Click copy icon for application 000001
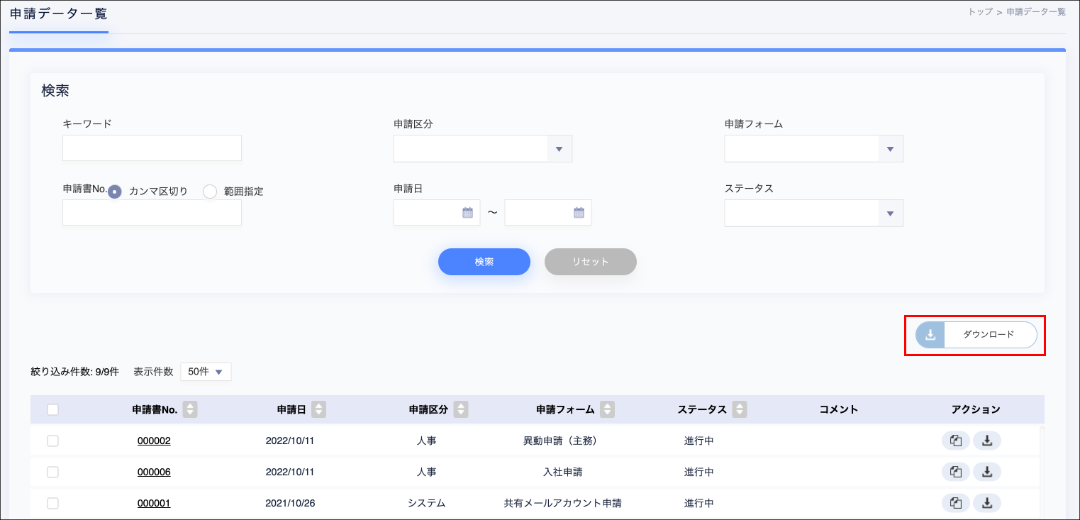This screenshot has width=1080, height=520. tap(955, 503)
